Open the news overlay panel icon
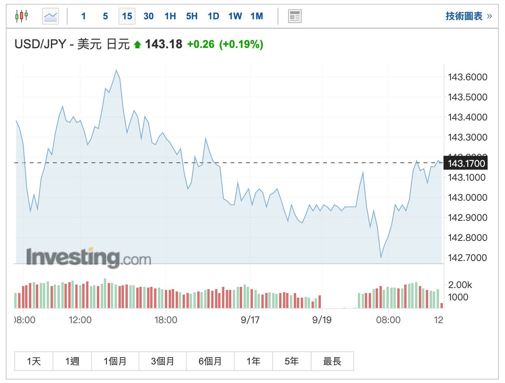505x383 pixels. click(295, 16)
